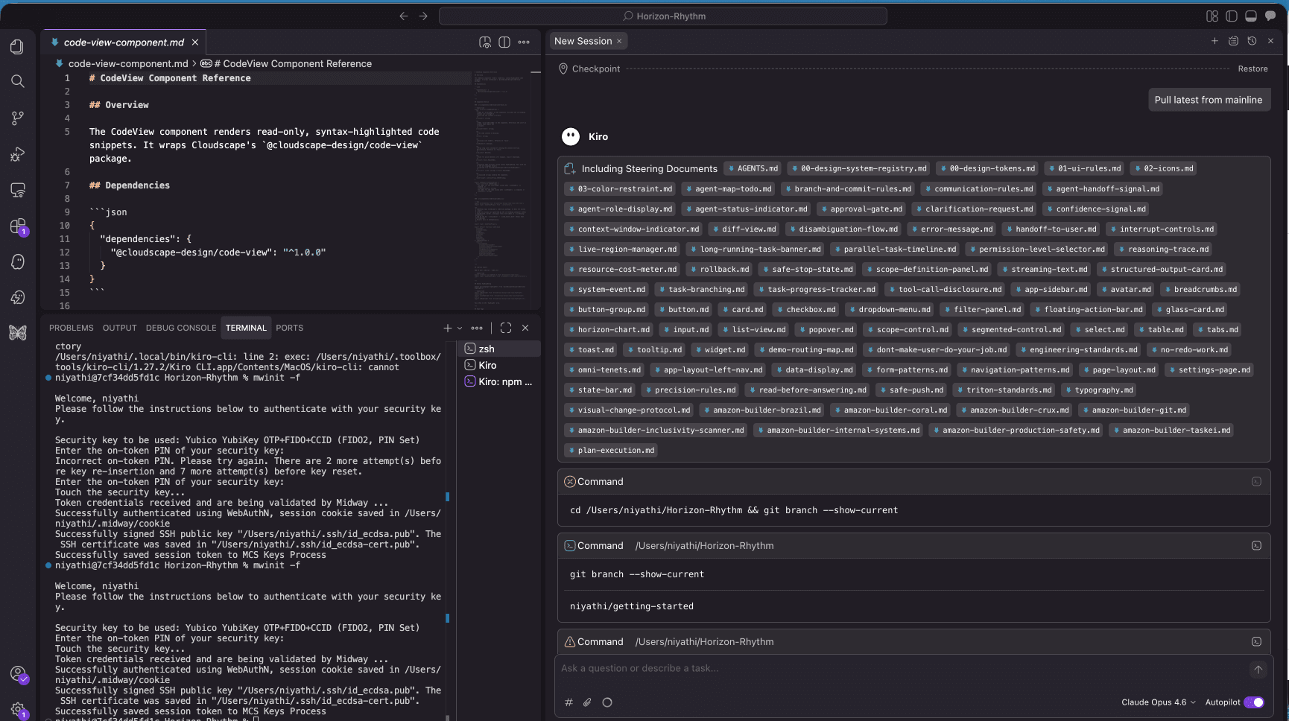Image resolution: width=1289 pixels, height=721 pixels.
Task: Open the Manage settings gear
Action: click(17, 710)
